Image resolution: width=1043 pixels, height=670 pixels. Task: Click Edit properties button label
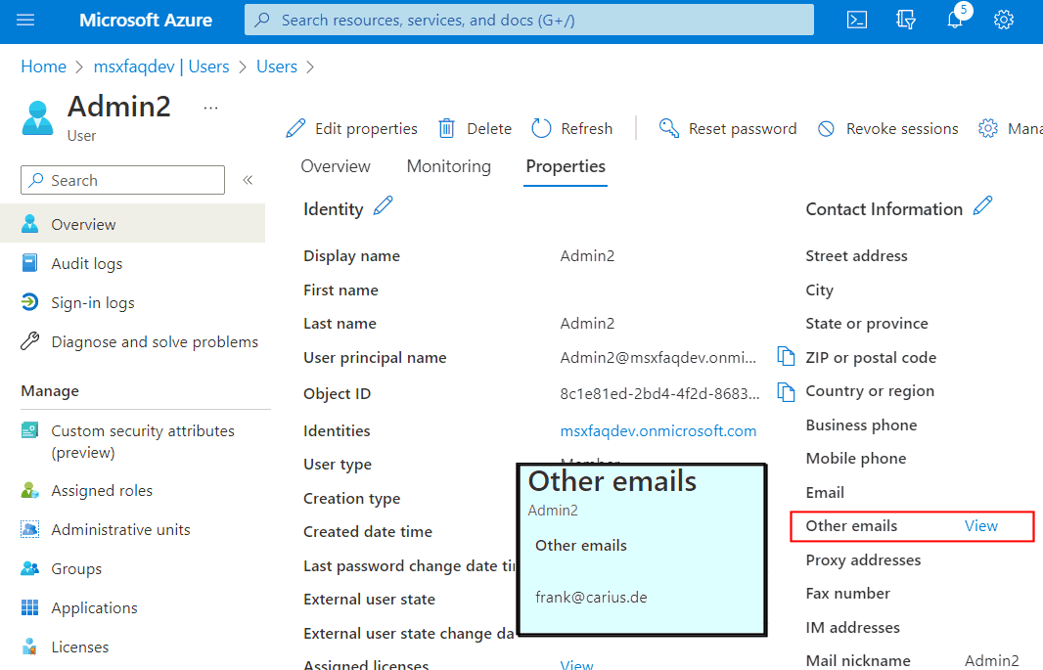click(x=366, y=128)
